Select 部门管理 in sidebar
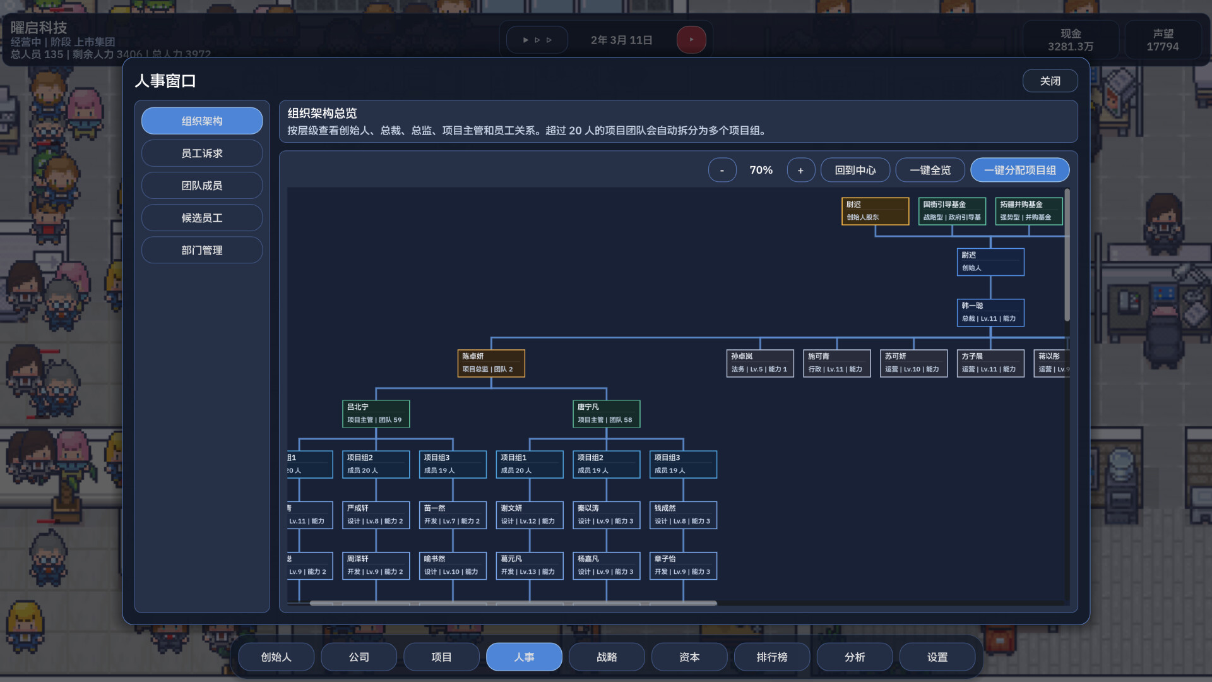This screenshot has height=682, width=1212. point(202,250)
